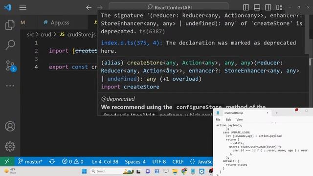Click the Notepad app icon in its title bar
The image size is (313, 176).
point(218,113)
